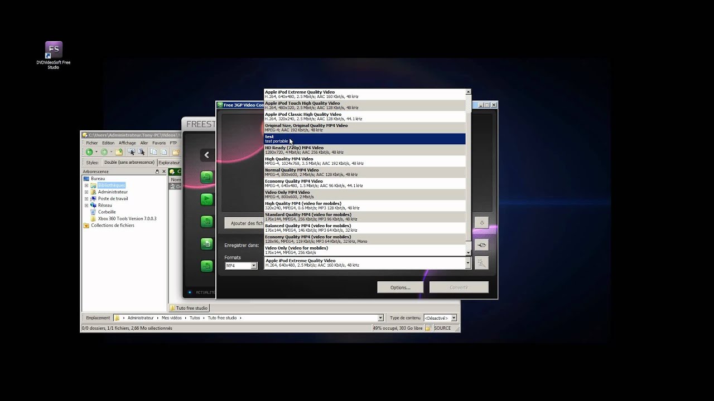Choose Video Only MP4 Video preset

pos(364,194)
